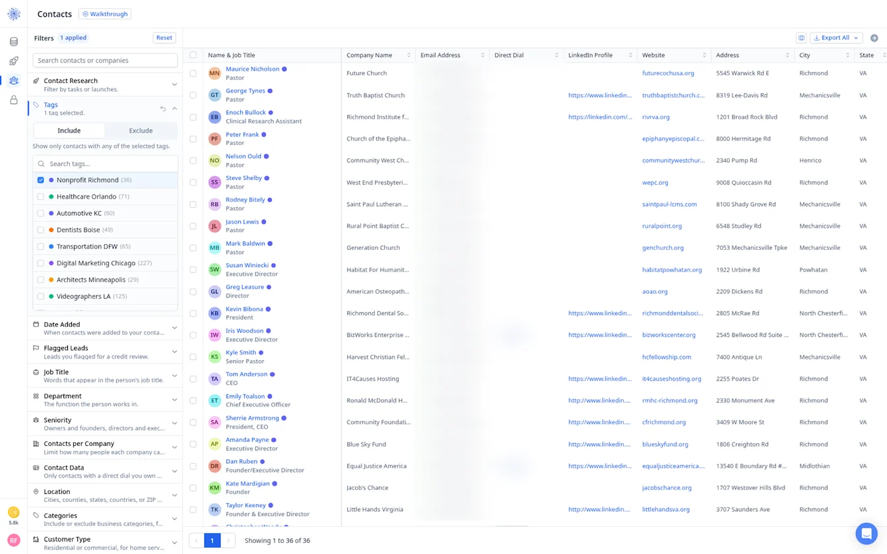Open the futurecochusa.org website link
Screen dimensions: 887x554
668,73
